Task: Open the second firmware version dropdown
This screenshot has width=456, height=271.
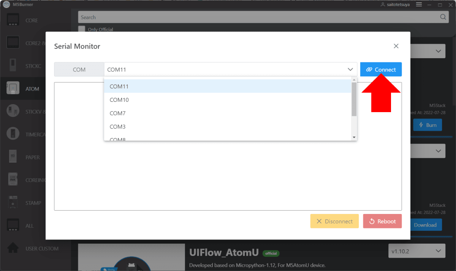Action: pos(427,151)
